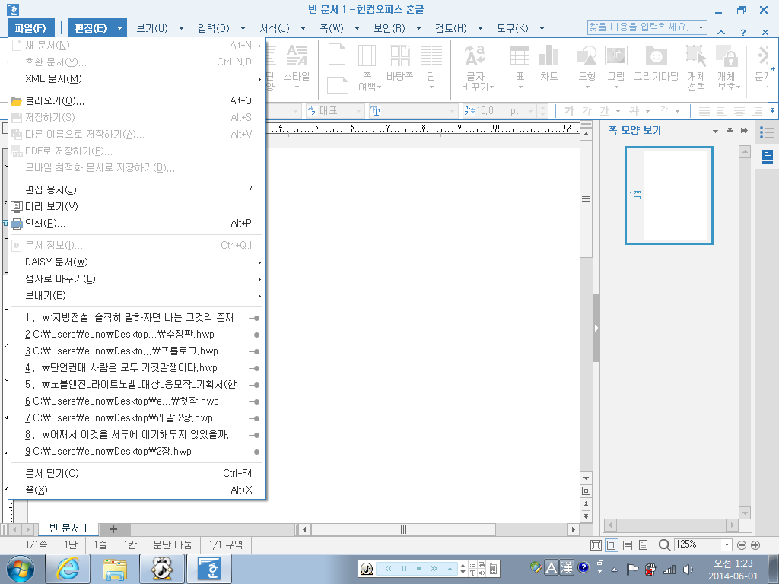The image size is (779, 584).
Task: Pin recent file 6 첫작.hwp
Action: coord(254,401)
